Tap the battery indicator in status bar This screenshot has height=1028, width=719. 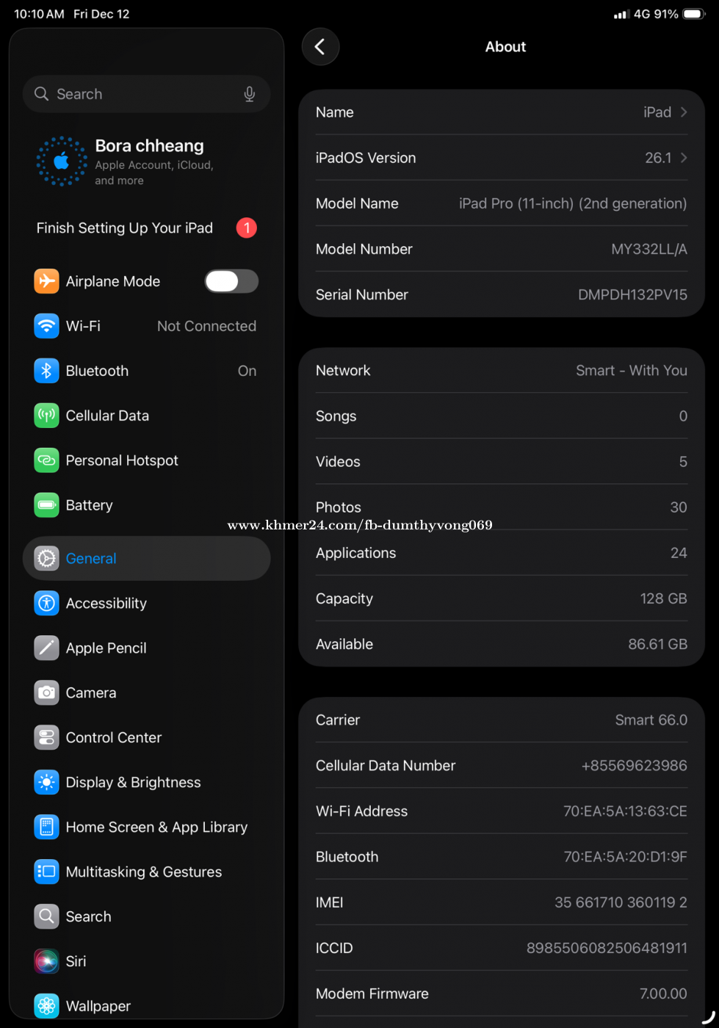(694, 14)
